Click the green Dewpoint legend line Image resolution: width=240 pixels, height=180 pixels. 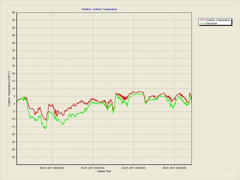pyautogui.click(x=203, y=23)
